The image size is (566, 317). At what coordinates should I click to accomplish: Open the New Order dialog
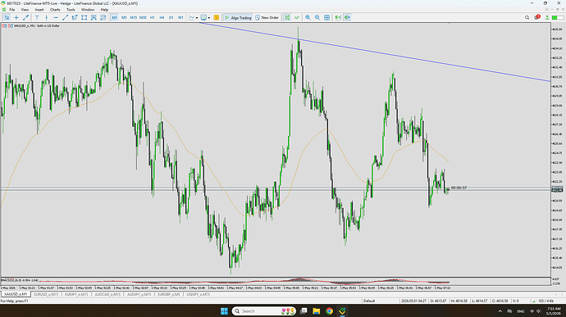(267, 17)
